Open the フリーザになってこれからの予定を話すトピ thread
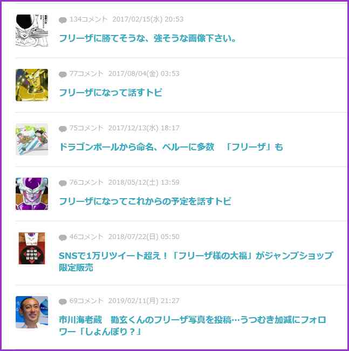349x351 pixels. pos(145,201)
